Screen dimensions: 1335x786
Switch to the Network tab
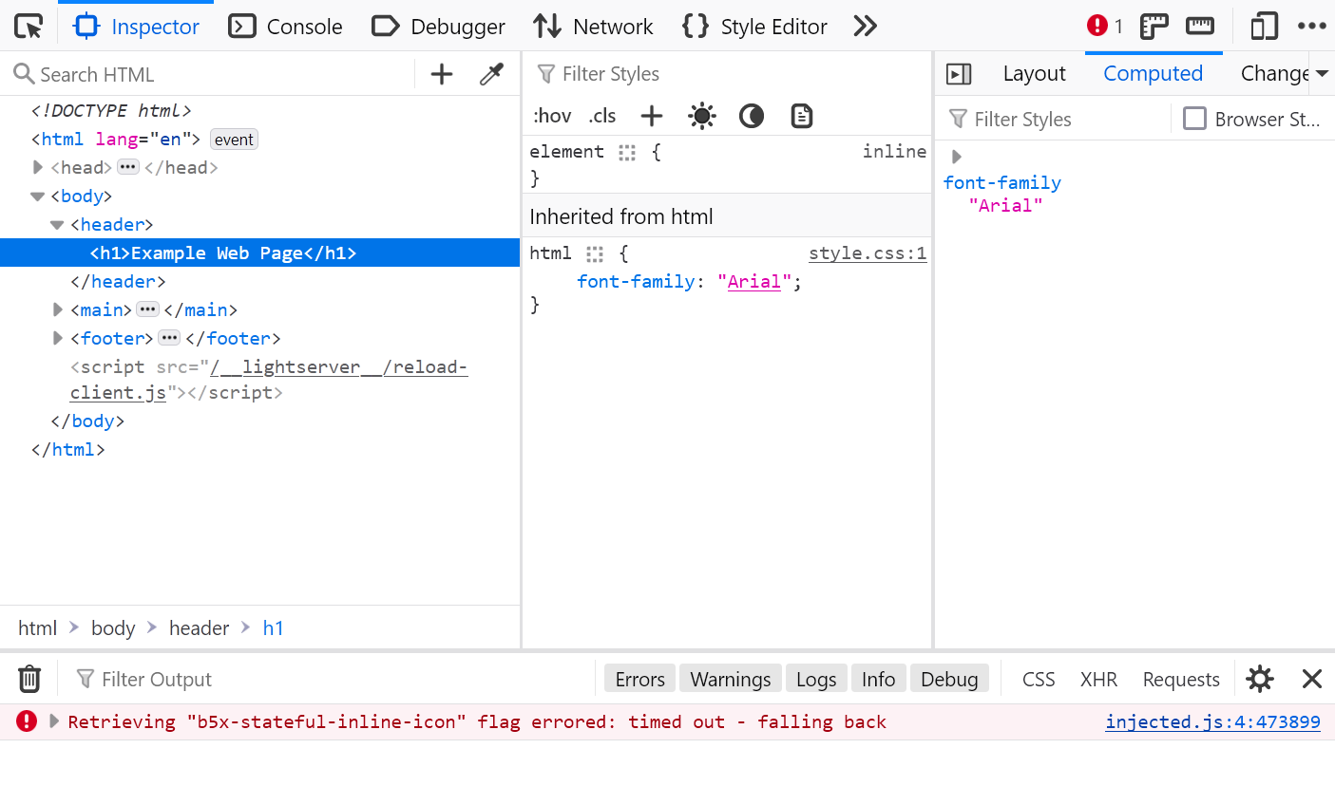[593, 27]
